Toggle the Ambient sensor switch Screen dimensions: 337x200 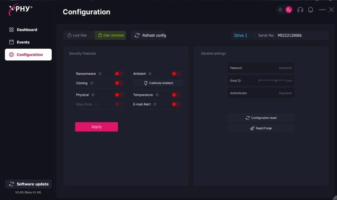point(176,74)
